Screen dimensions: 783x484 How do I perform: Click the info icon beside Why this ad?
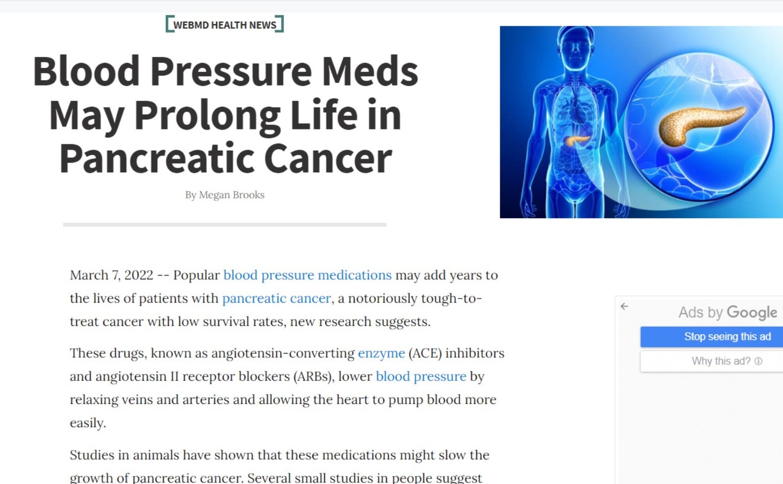pos(759,361)
